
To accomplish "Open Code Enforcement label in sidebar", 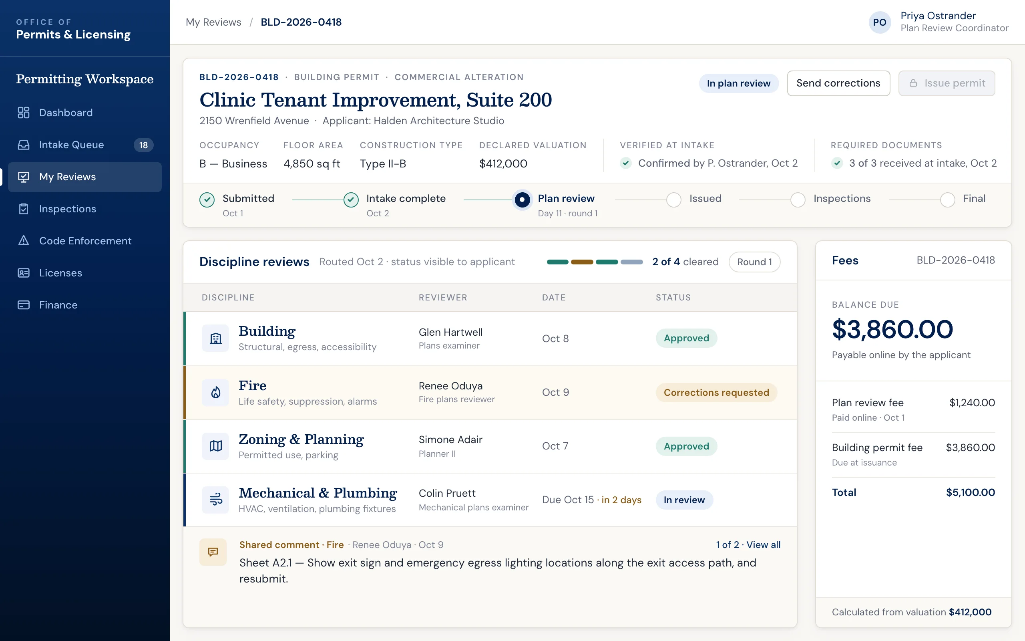I will [85, 241].
